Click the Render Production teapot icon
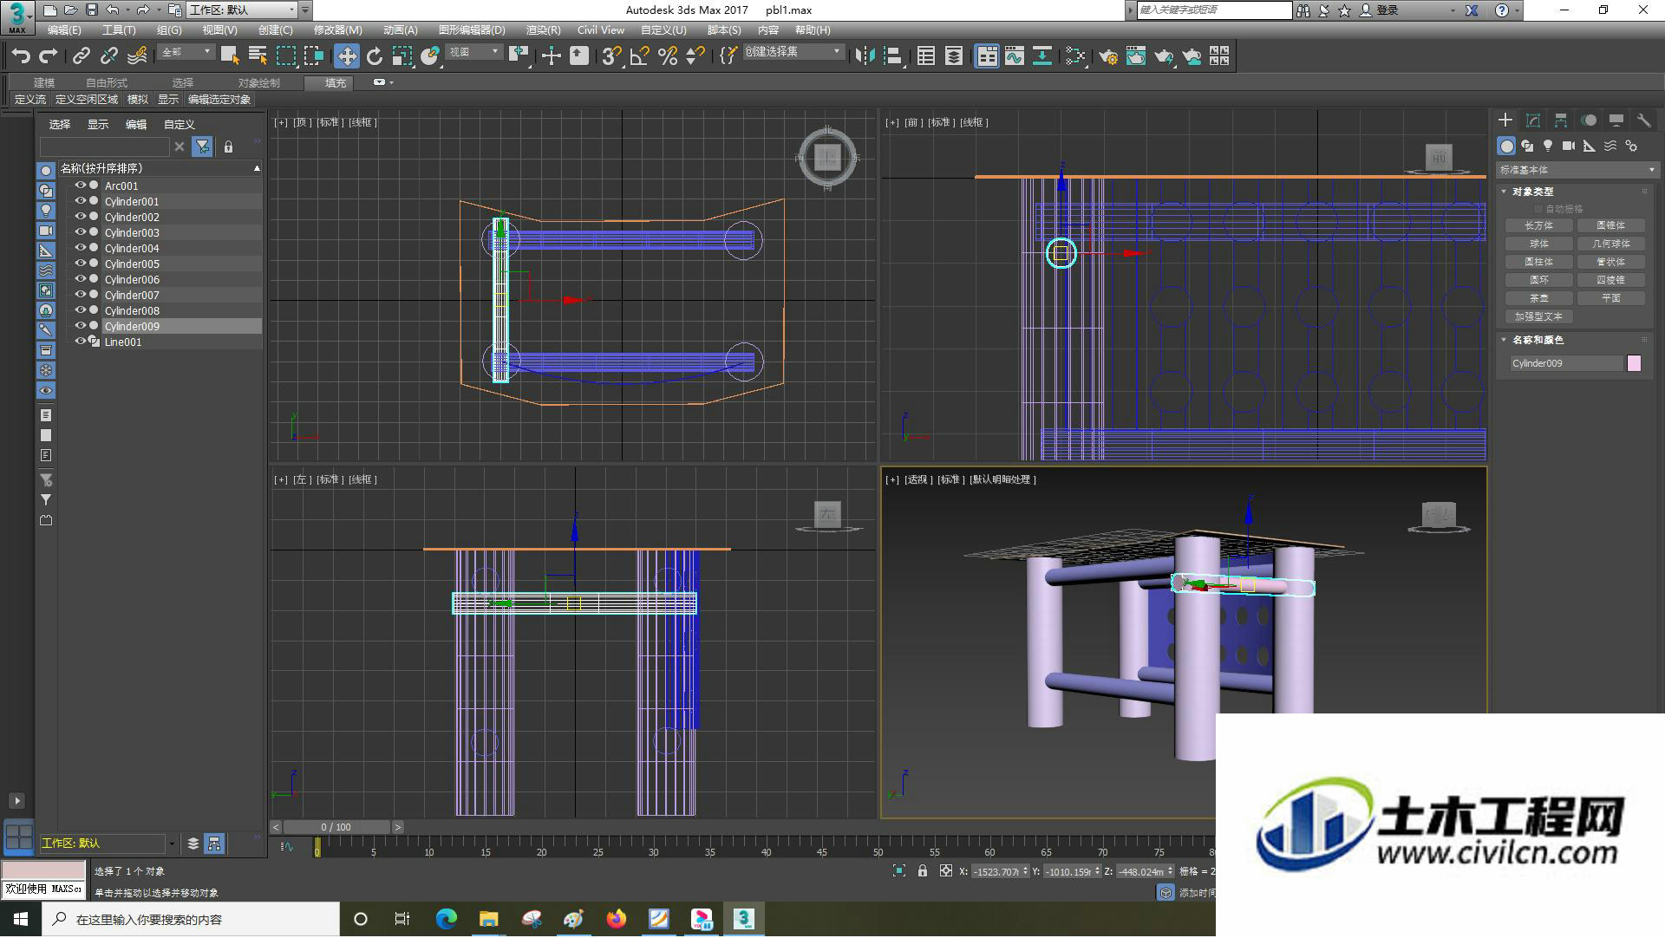Image resolution: width=1665 pixels, height=938 pixels. tap(1164, 56)
